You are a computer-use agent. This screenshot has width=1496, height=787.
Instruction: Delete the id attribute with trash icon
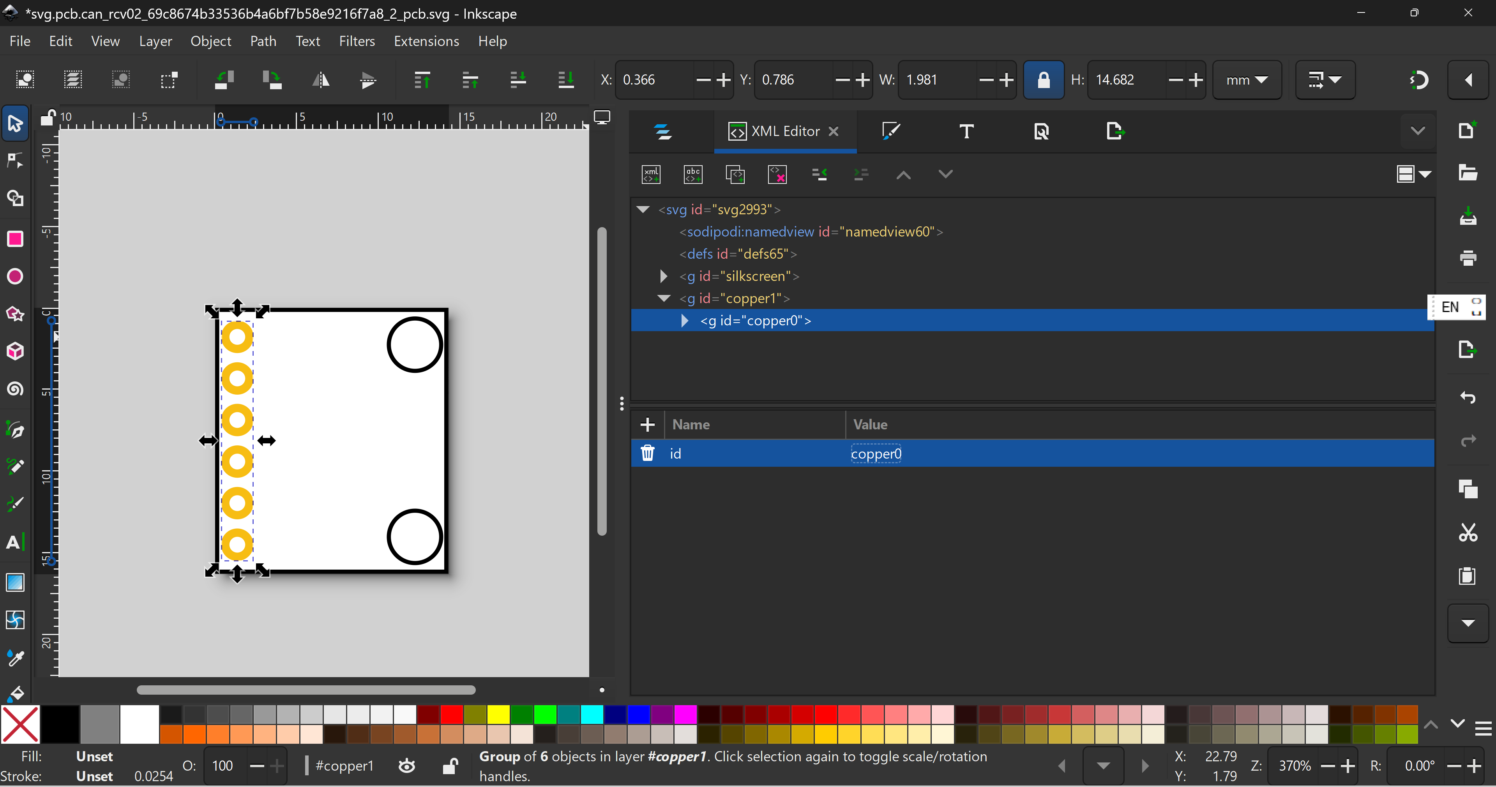[x=648, y=453]
